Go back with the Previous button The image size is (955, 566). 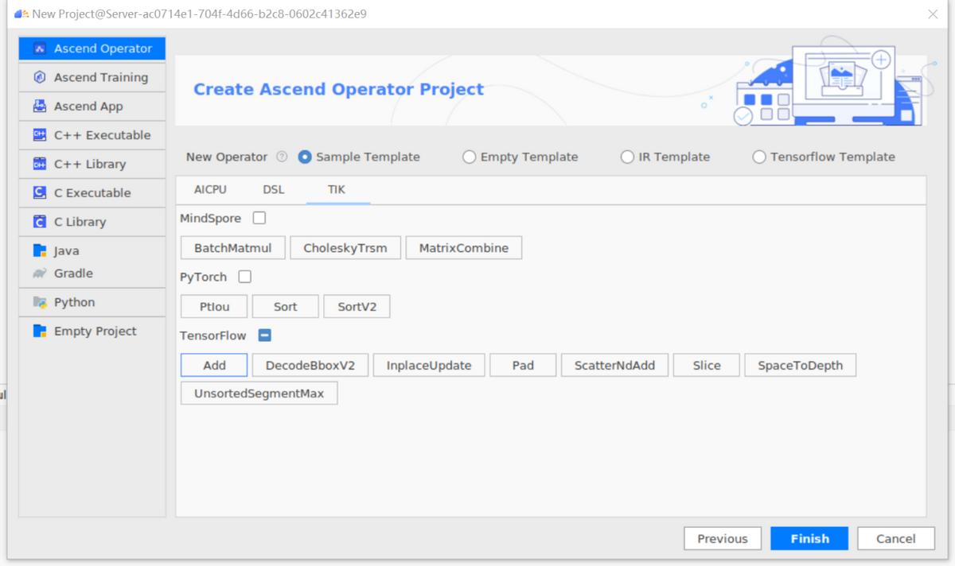pyautogui.click(x=722, y=538)
